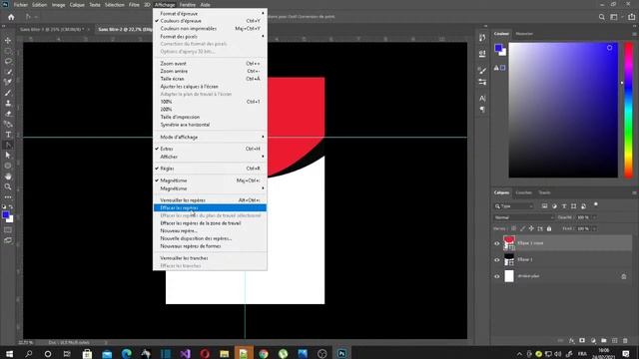Click the vertical hue slider bar
Image resolution: width=639 pixels, height=359 pixels.
coord(629,110)
